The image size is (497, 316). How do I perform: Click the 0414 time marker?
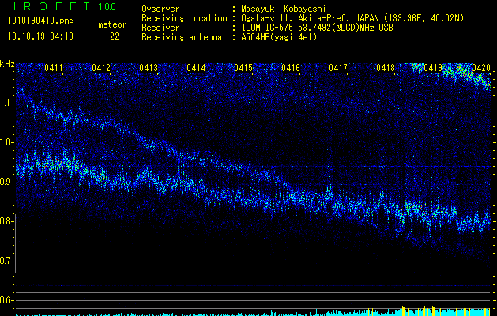point(196,68)
